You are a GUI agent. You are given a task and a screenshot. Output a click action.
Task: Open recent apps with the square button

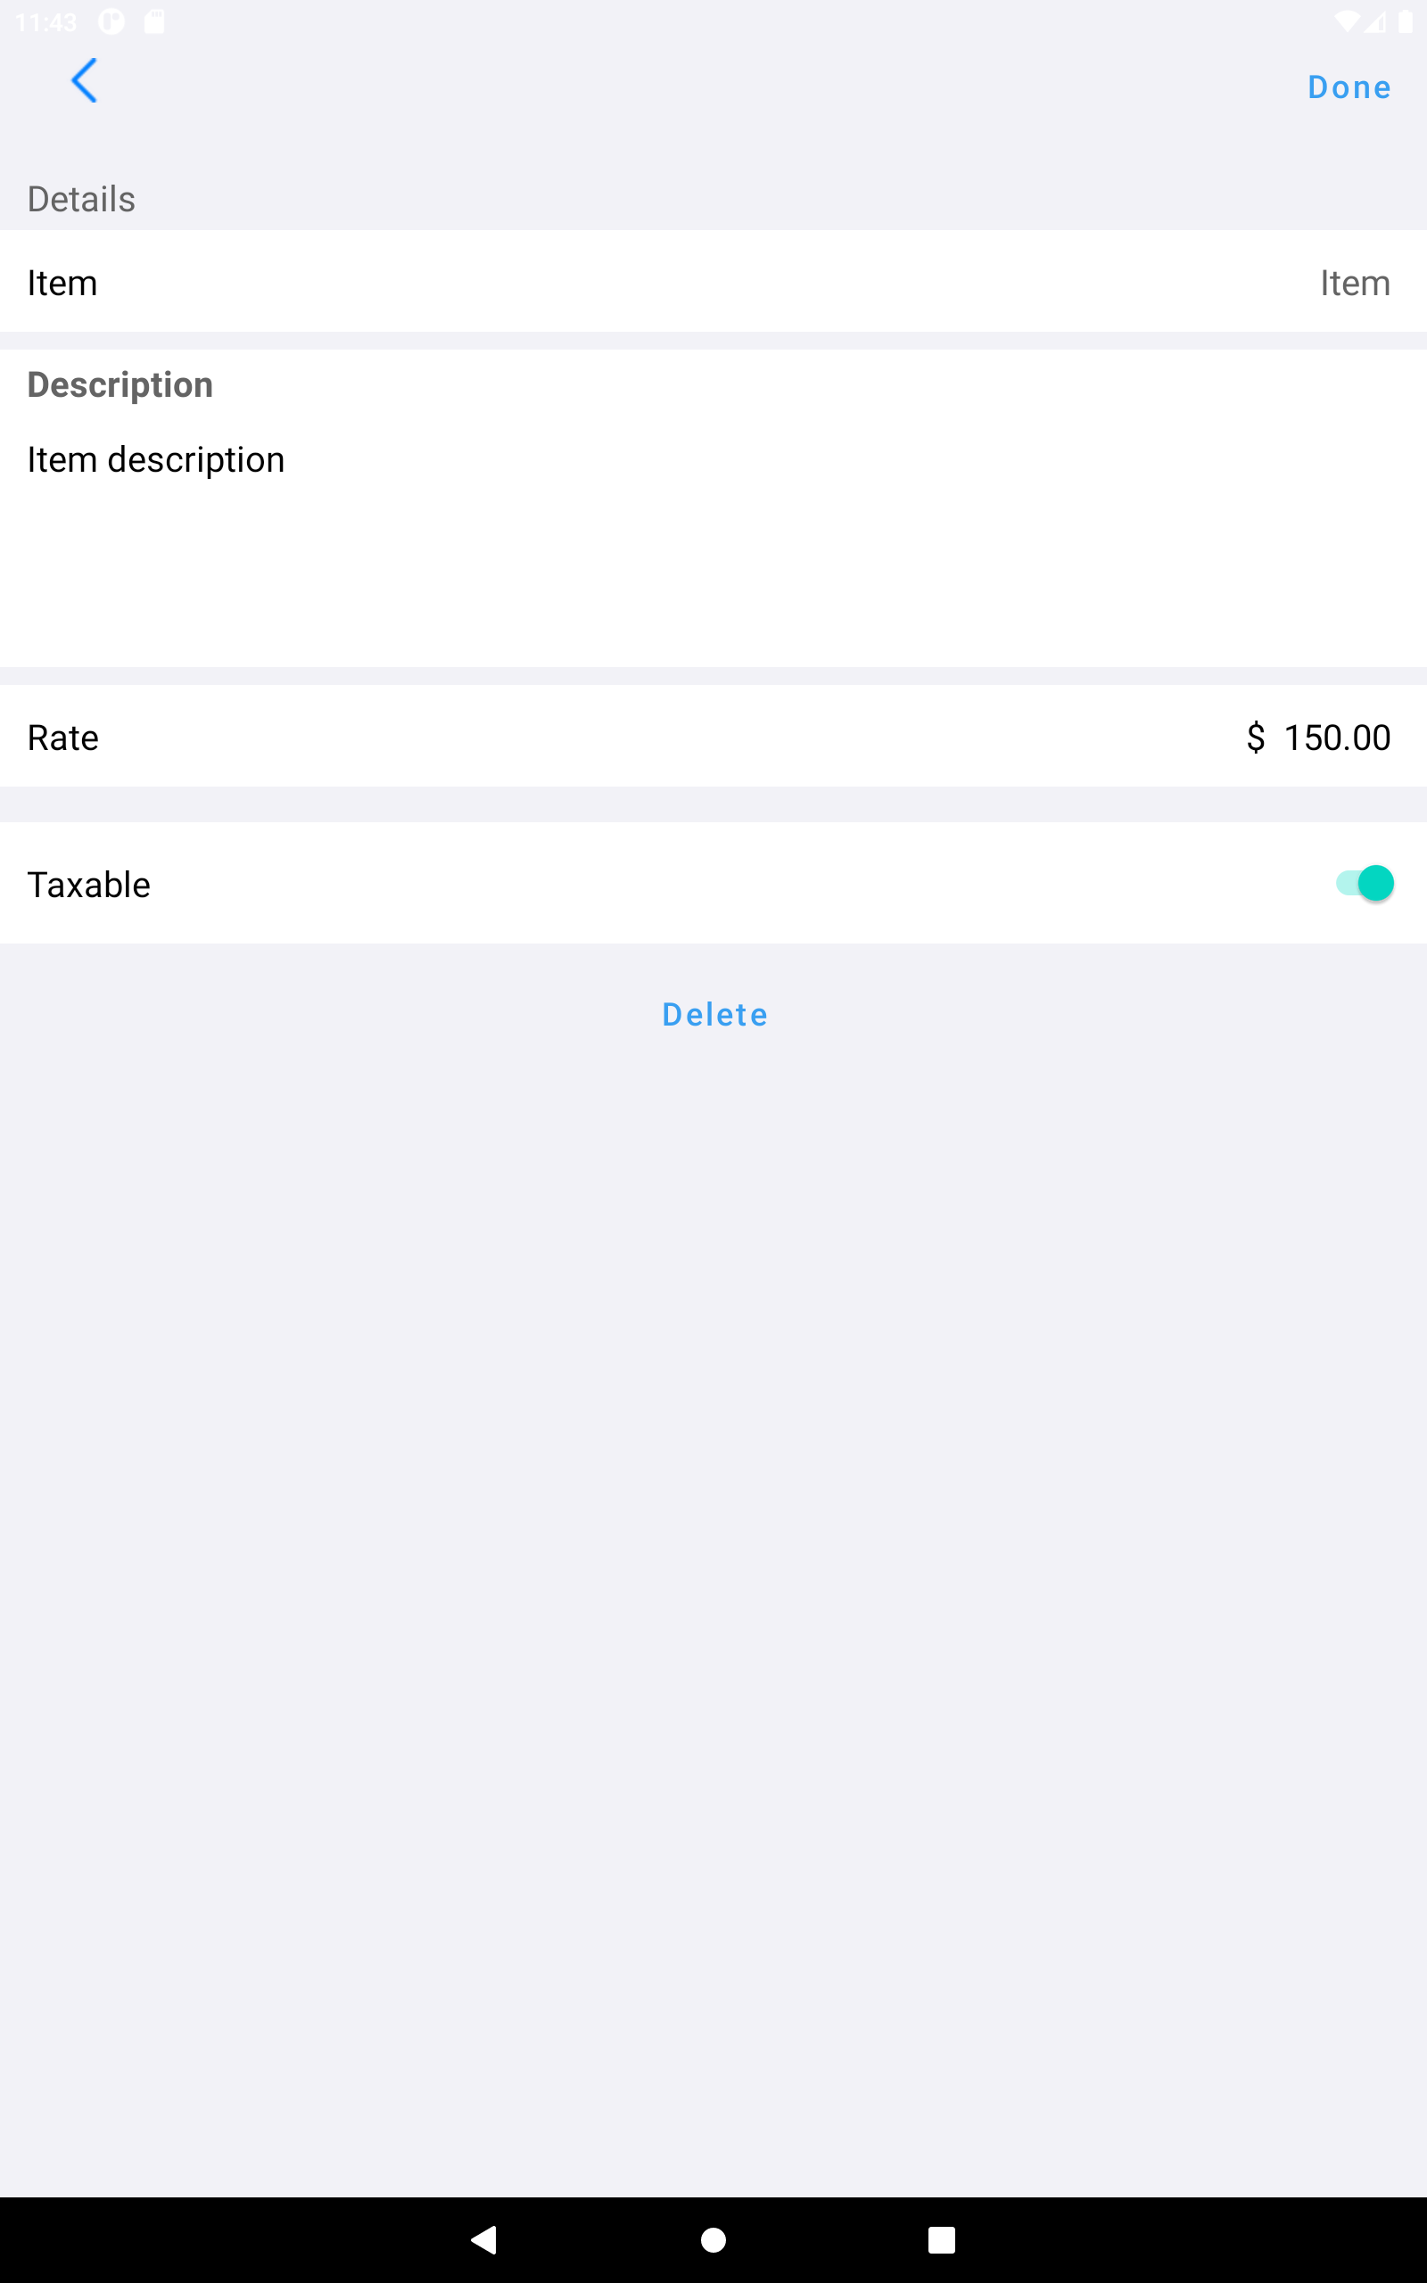tap(941, 2239)
